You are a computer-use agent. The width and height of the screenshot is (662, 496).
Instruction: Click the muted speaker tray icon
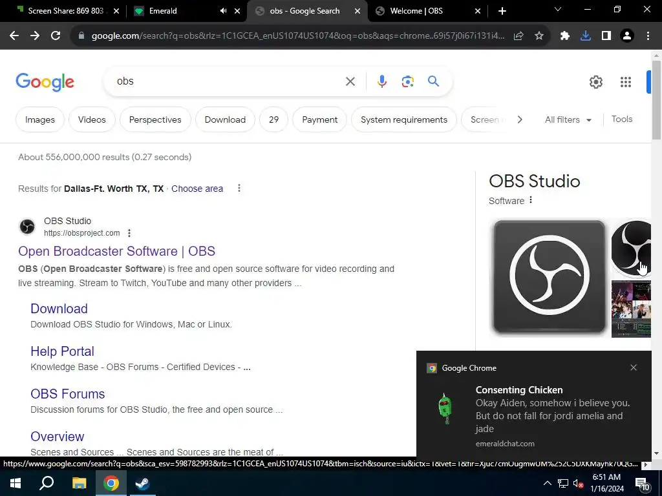click(x=578, y=484)
